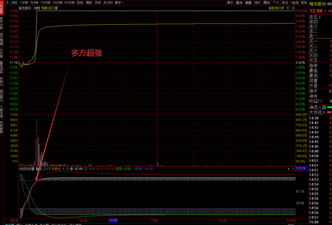This screenshot has height=225, width=332.
Task: Add stock via +自选 button
Action: click(x=295, y=3)
